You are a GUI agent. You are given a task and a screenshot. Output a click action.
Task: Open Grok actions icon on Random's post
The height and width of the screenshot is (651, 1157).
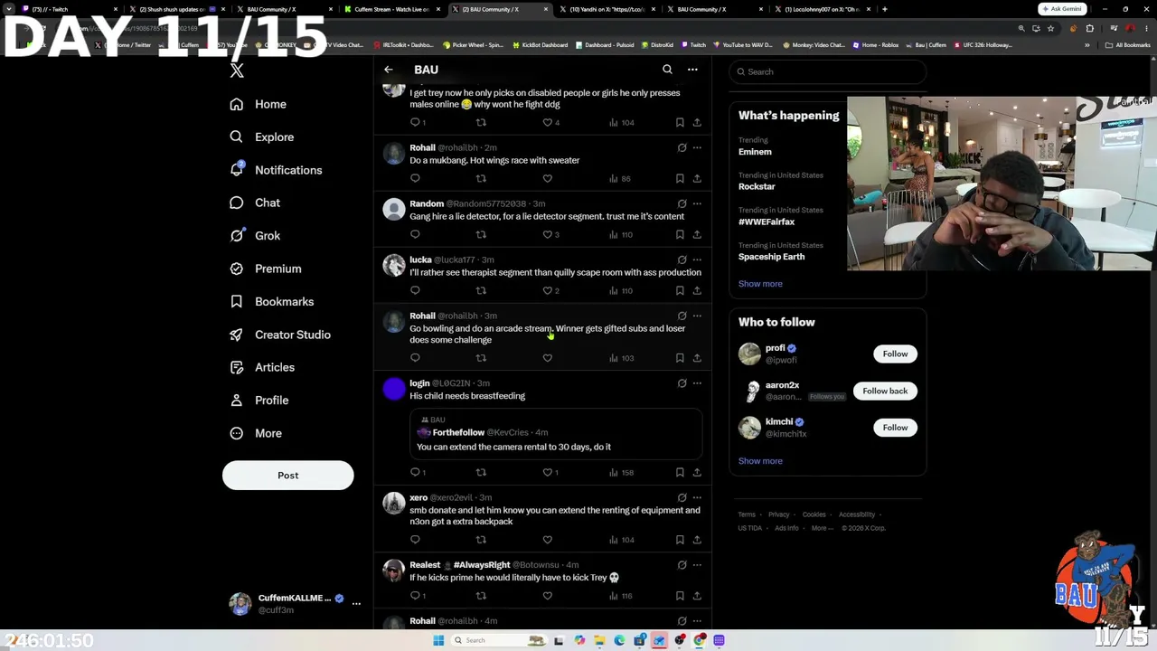pos(682,203)
